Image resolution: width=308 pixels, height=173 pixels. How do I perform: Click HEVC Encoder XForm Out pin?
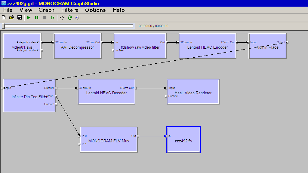[x=237, y=42]
